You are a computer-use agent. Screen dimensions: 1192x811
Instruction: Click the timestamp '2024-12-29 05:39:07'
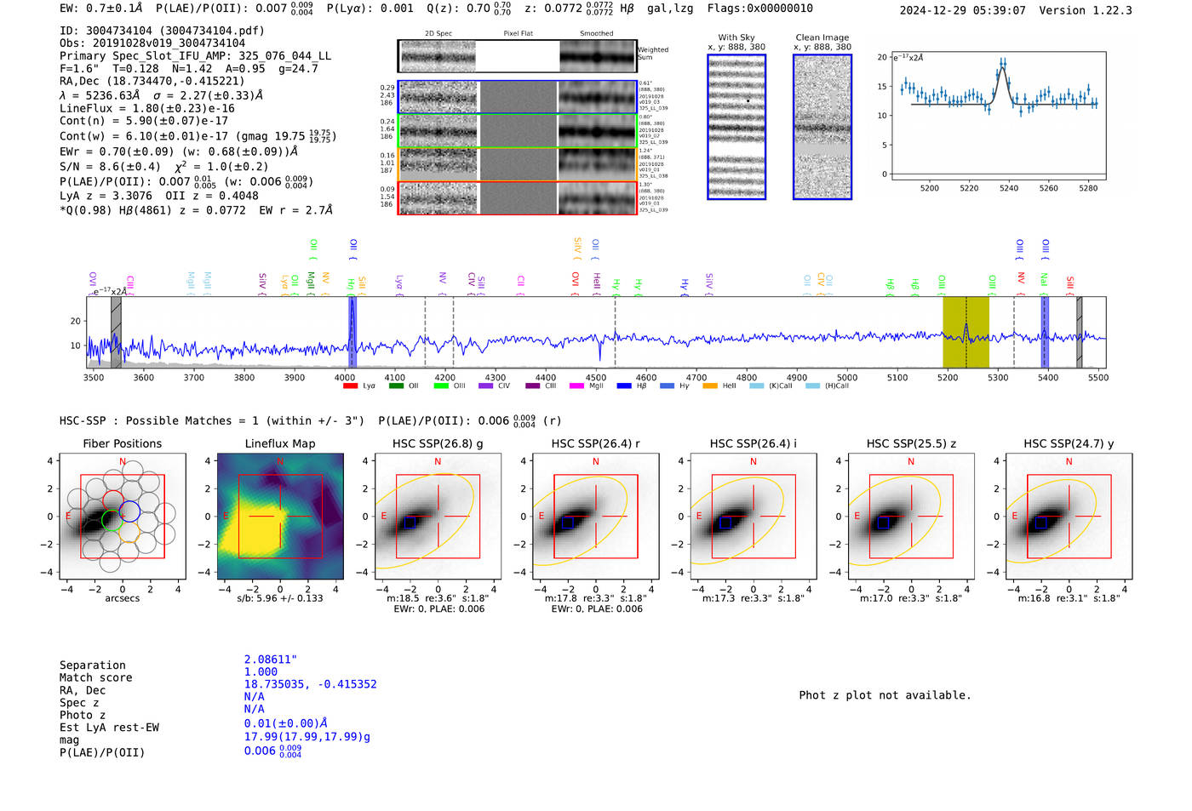(963, 10)
